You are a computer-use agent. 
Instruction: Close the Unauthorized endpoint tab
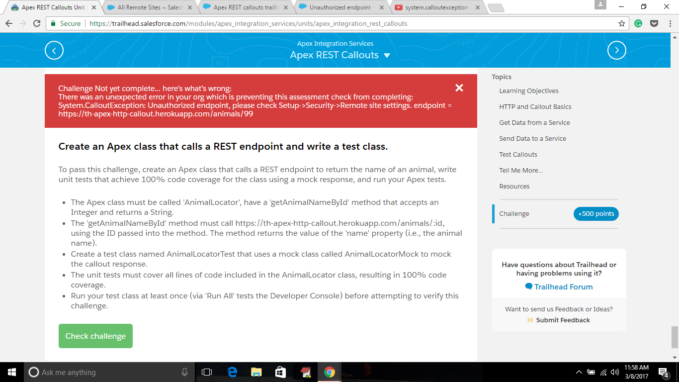(381, 7)
